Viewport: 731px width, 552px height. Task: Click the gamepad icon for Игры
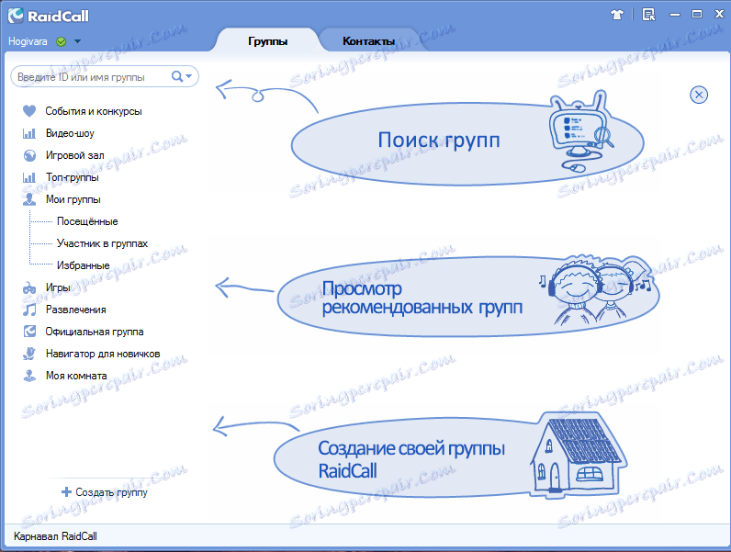click(29, 287)
